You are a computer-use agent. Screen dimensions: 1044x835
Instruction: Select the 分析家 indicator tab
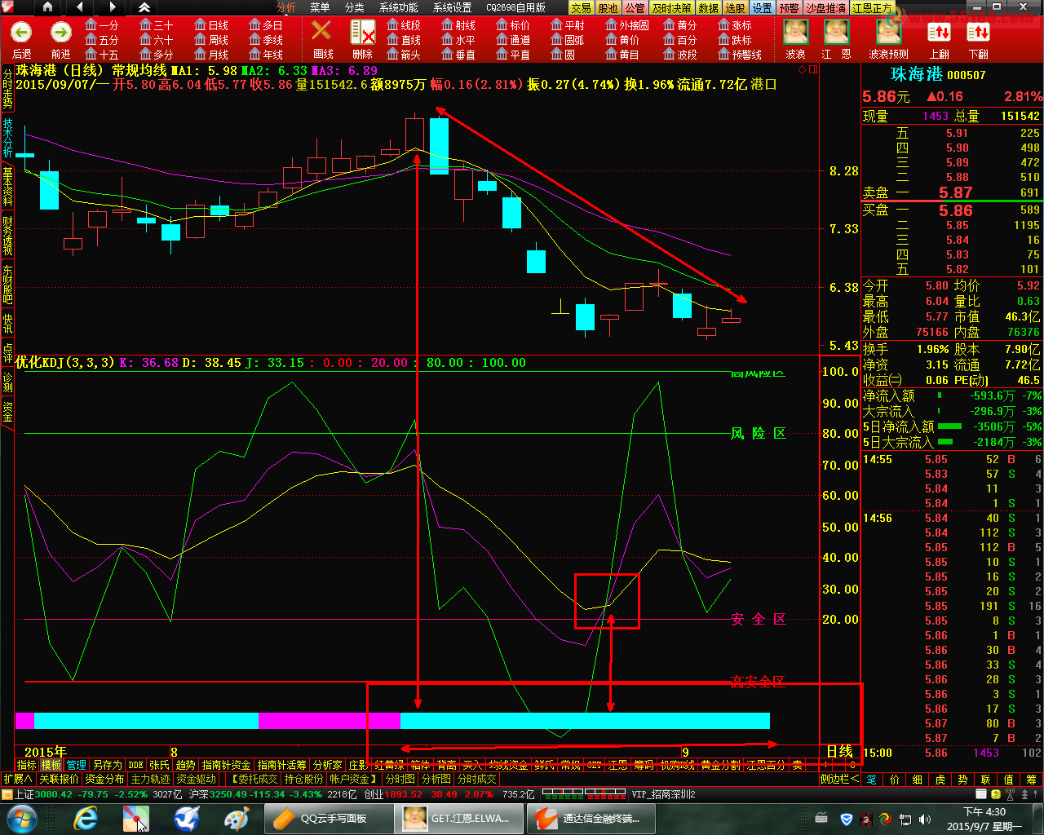(x=328, y=765)
